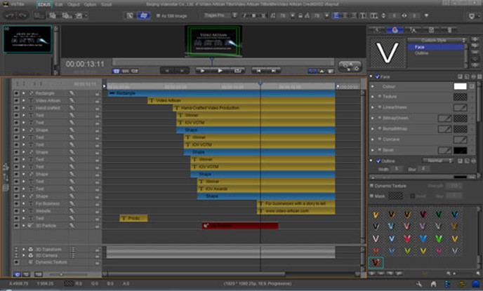Screen dimensions: 483x291
Task: Collapse the Face section triangle
Action: point(371,76)
